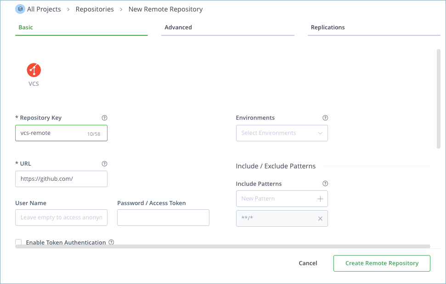
Task: Open the Select Environments dropdown
Action: pos(282,133)
